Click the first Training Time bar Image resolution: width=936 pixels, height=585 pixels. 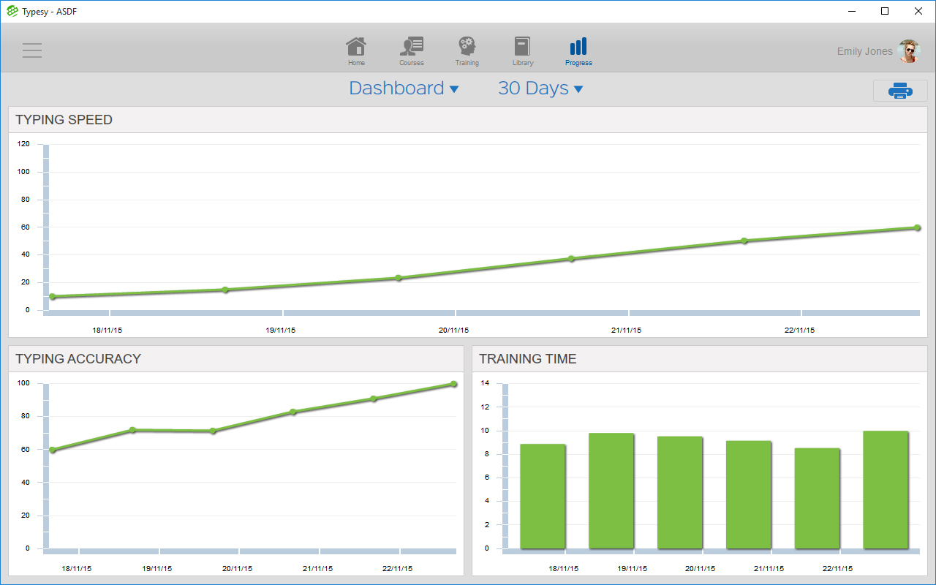[x=543, y=496]
